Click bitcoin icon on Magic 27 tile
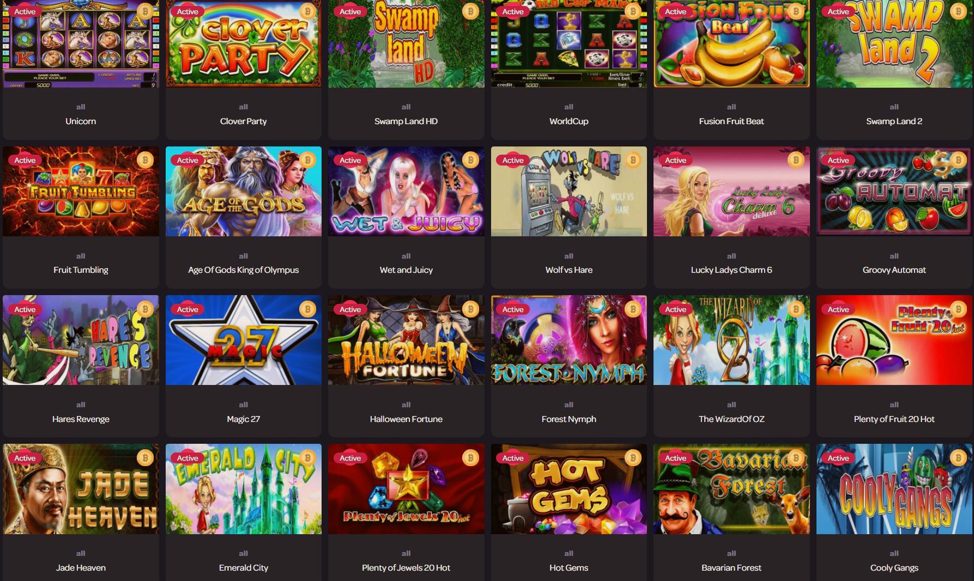The image size is (974, 581). pyautogui.click(x=307, y=309)
